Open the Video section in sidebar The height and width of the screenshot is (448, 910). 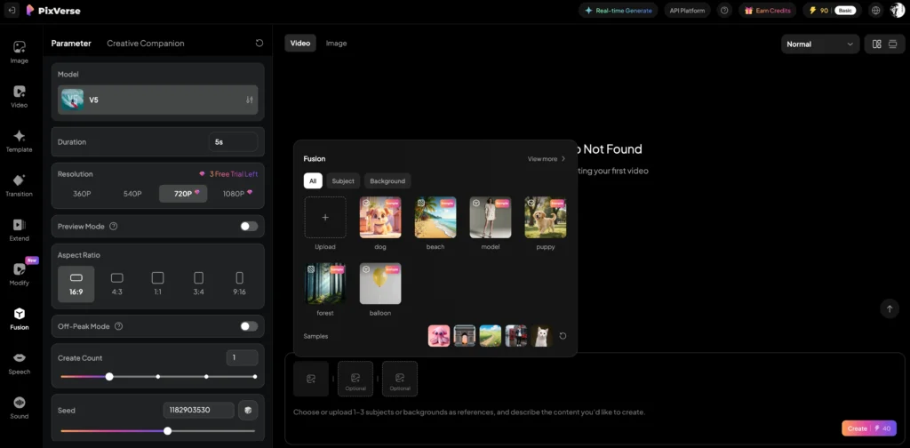[20, 96]
